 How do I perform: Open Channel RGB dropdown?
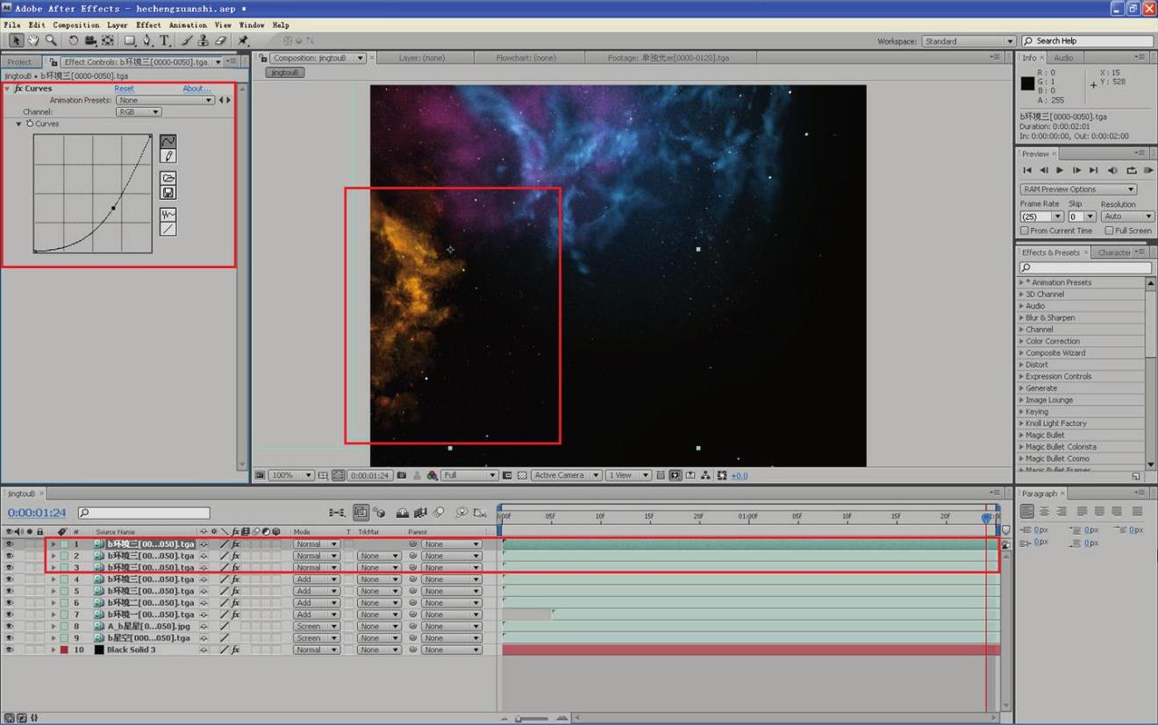(139, 112)
